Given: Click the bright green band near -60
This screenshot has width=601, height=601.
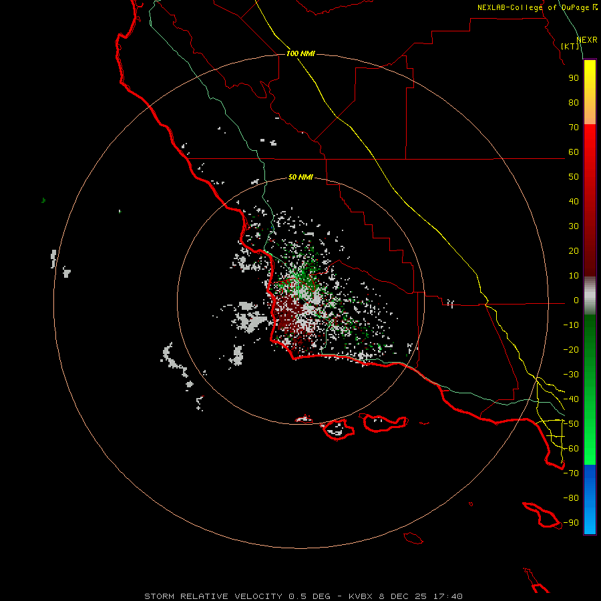Looking at the screenshot, I should click(590, 449).
